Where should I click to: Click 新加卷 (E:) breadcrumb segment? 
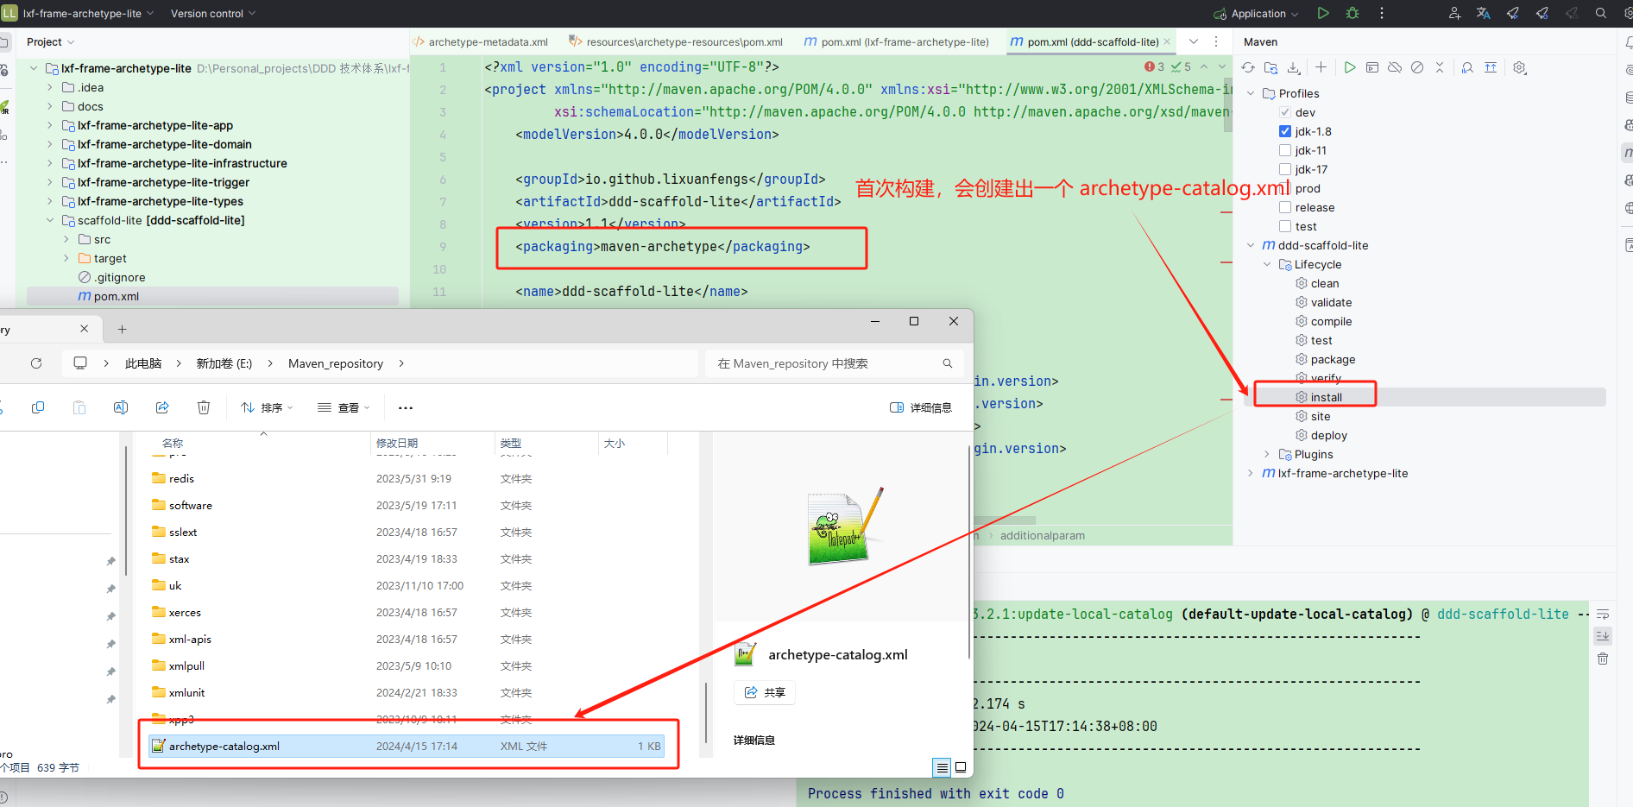(224, 363)
